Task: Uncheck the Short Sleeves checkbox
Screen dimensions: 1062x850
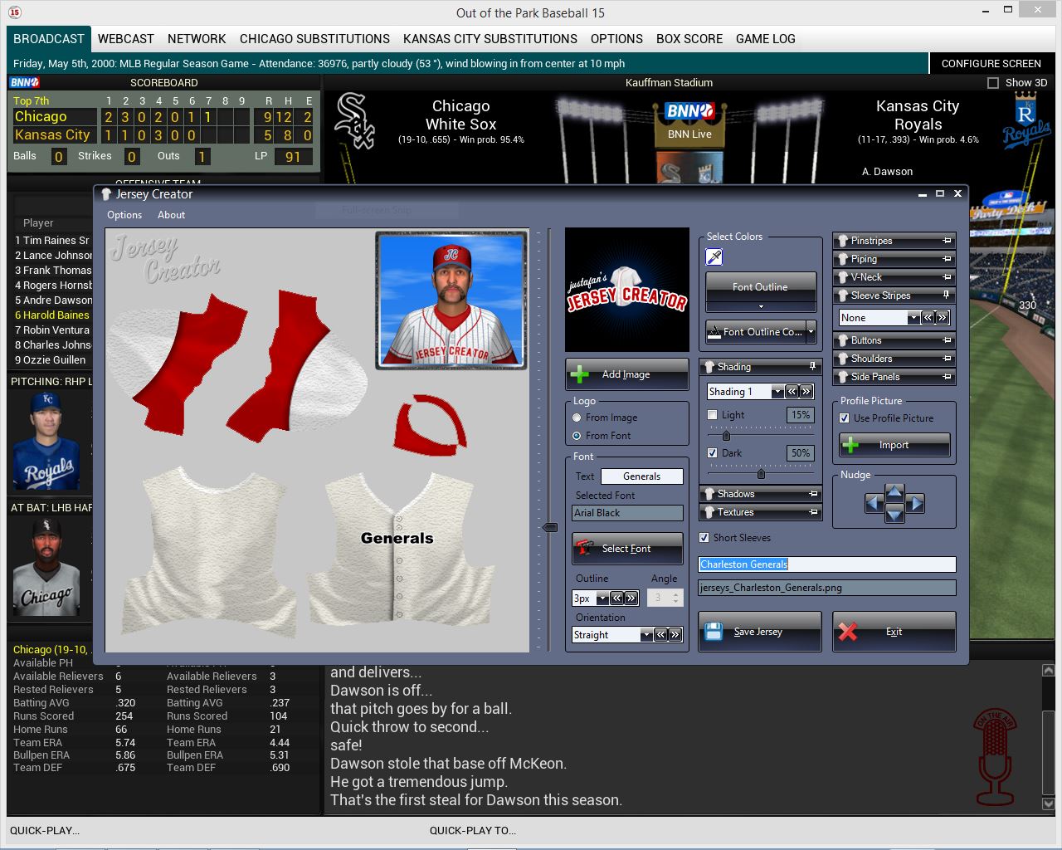Action: [704, 538]
